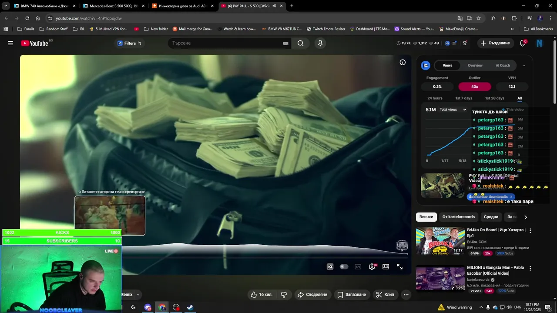Click the vidIQ logo icon in header

tap(447, 43)
